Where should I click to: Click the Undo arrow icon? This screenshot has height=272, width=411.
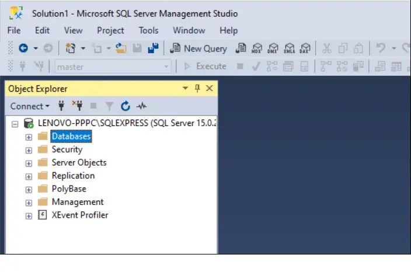[x=381, y=48]
